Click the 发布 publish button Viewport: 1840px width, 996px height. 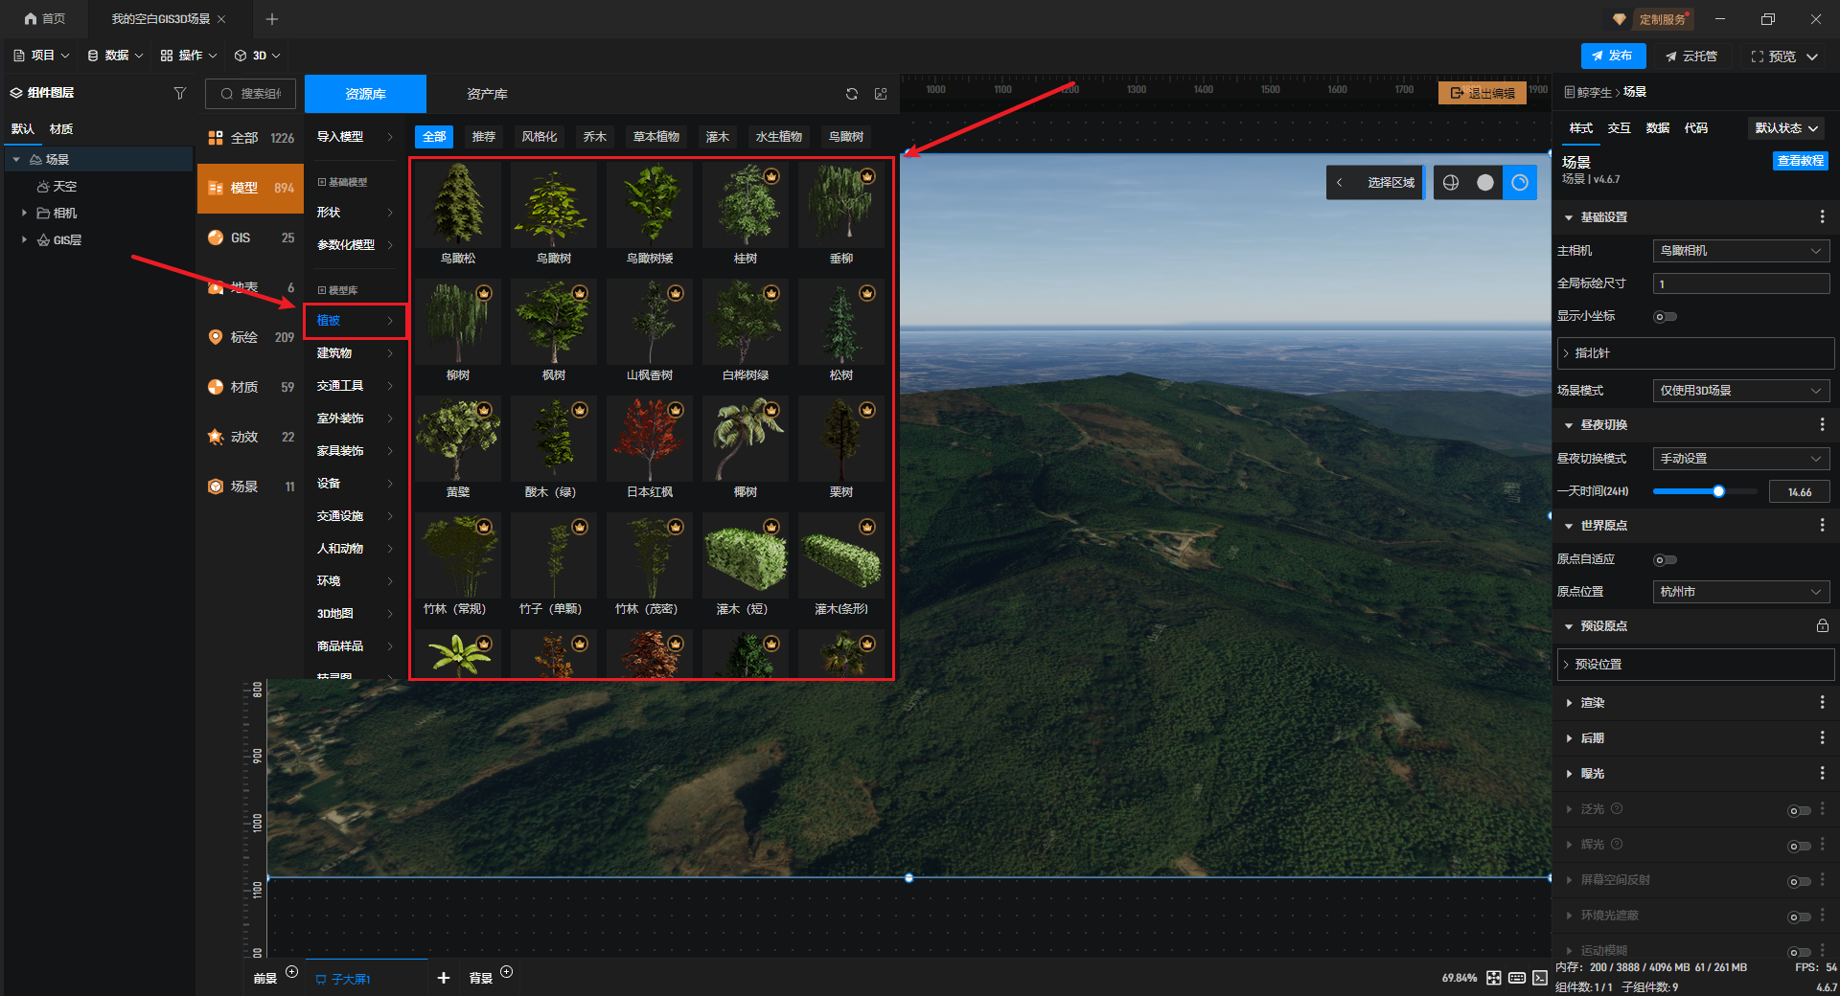pyautogui.click(x=1613, y=56)
